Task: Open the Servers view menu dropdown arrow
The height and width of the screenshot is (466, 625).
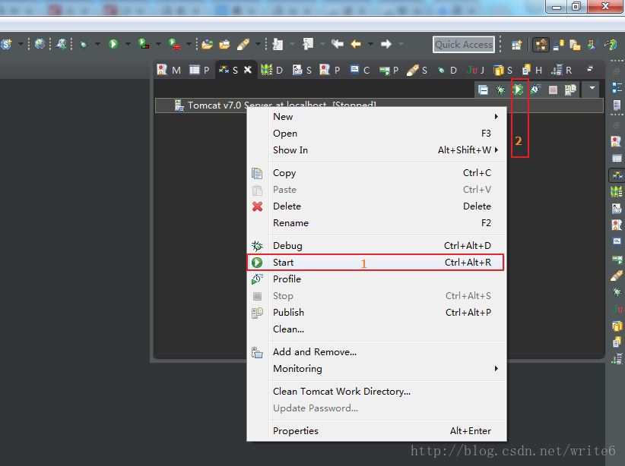Action: click(593, 89)
